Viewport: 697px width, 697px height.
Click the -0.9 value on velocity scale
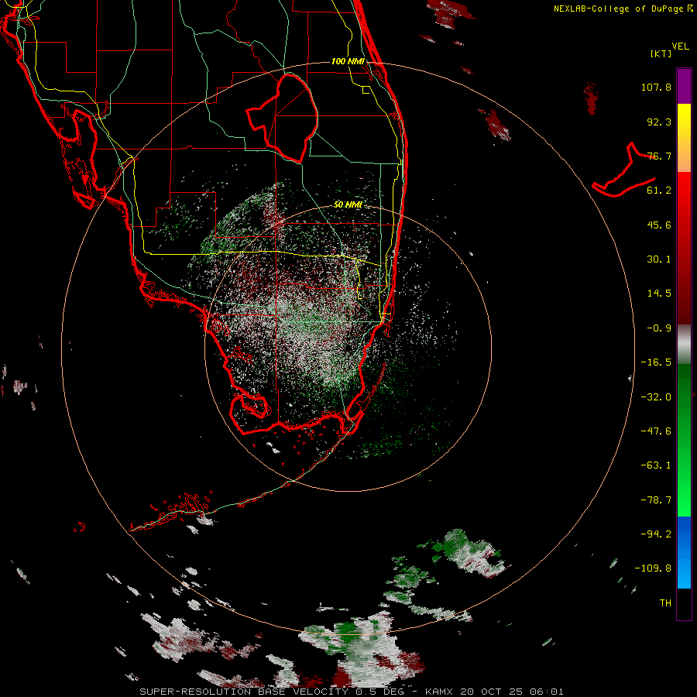pyautogui.click(x=659, y=328)
